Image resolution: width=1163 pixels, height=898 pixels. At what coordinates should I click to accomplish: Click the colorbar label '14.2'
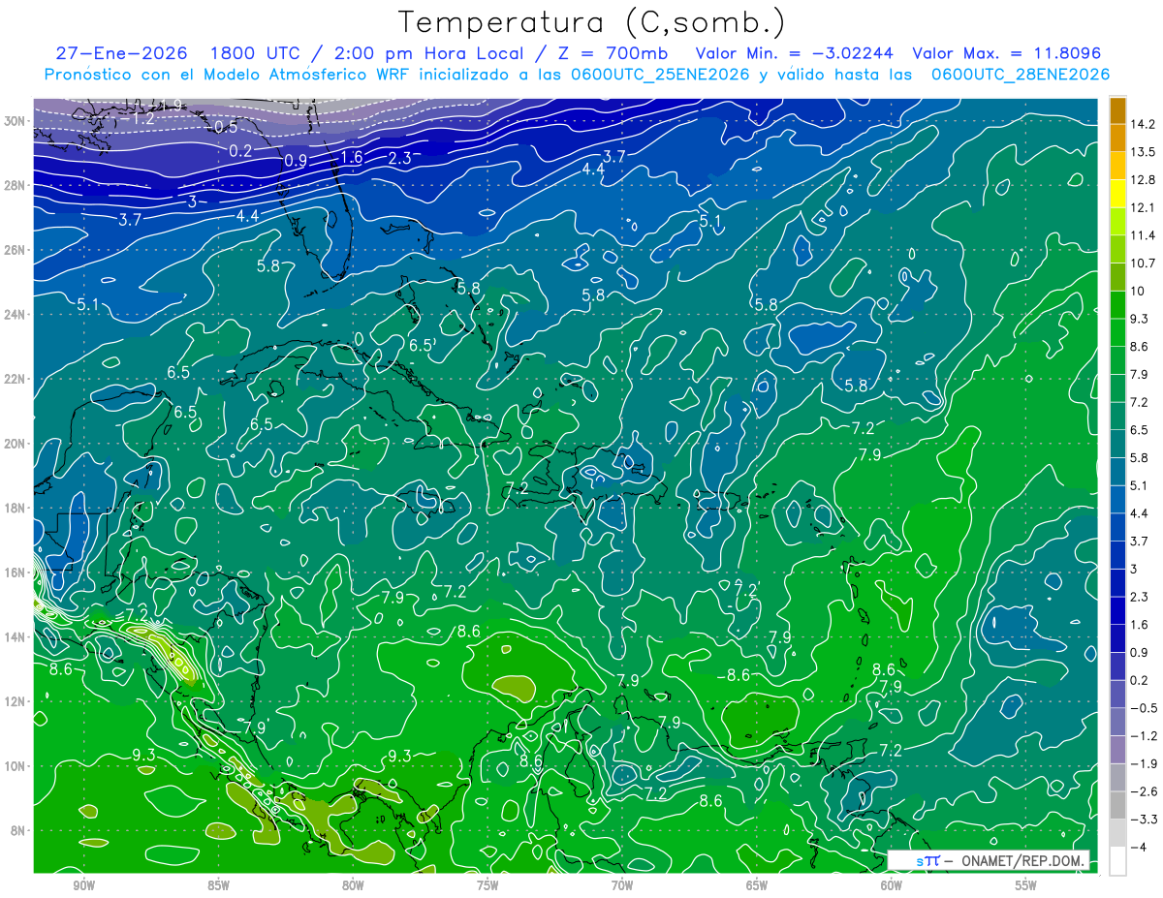[x=1141, y=124]
